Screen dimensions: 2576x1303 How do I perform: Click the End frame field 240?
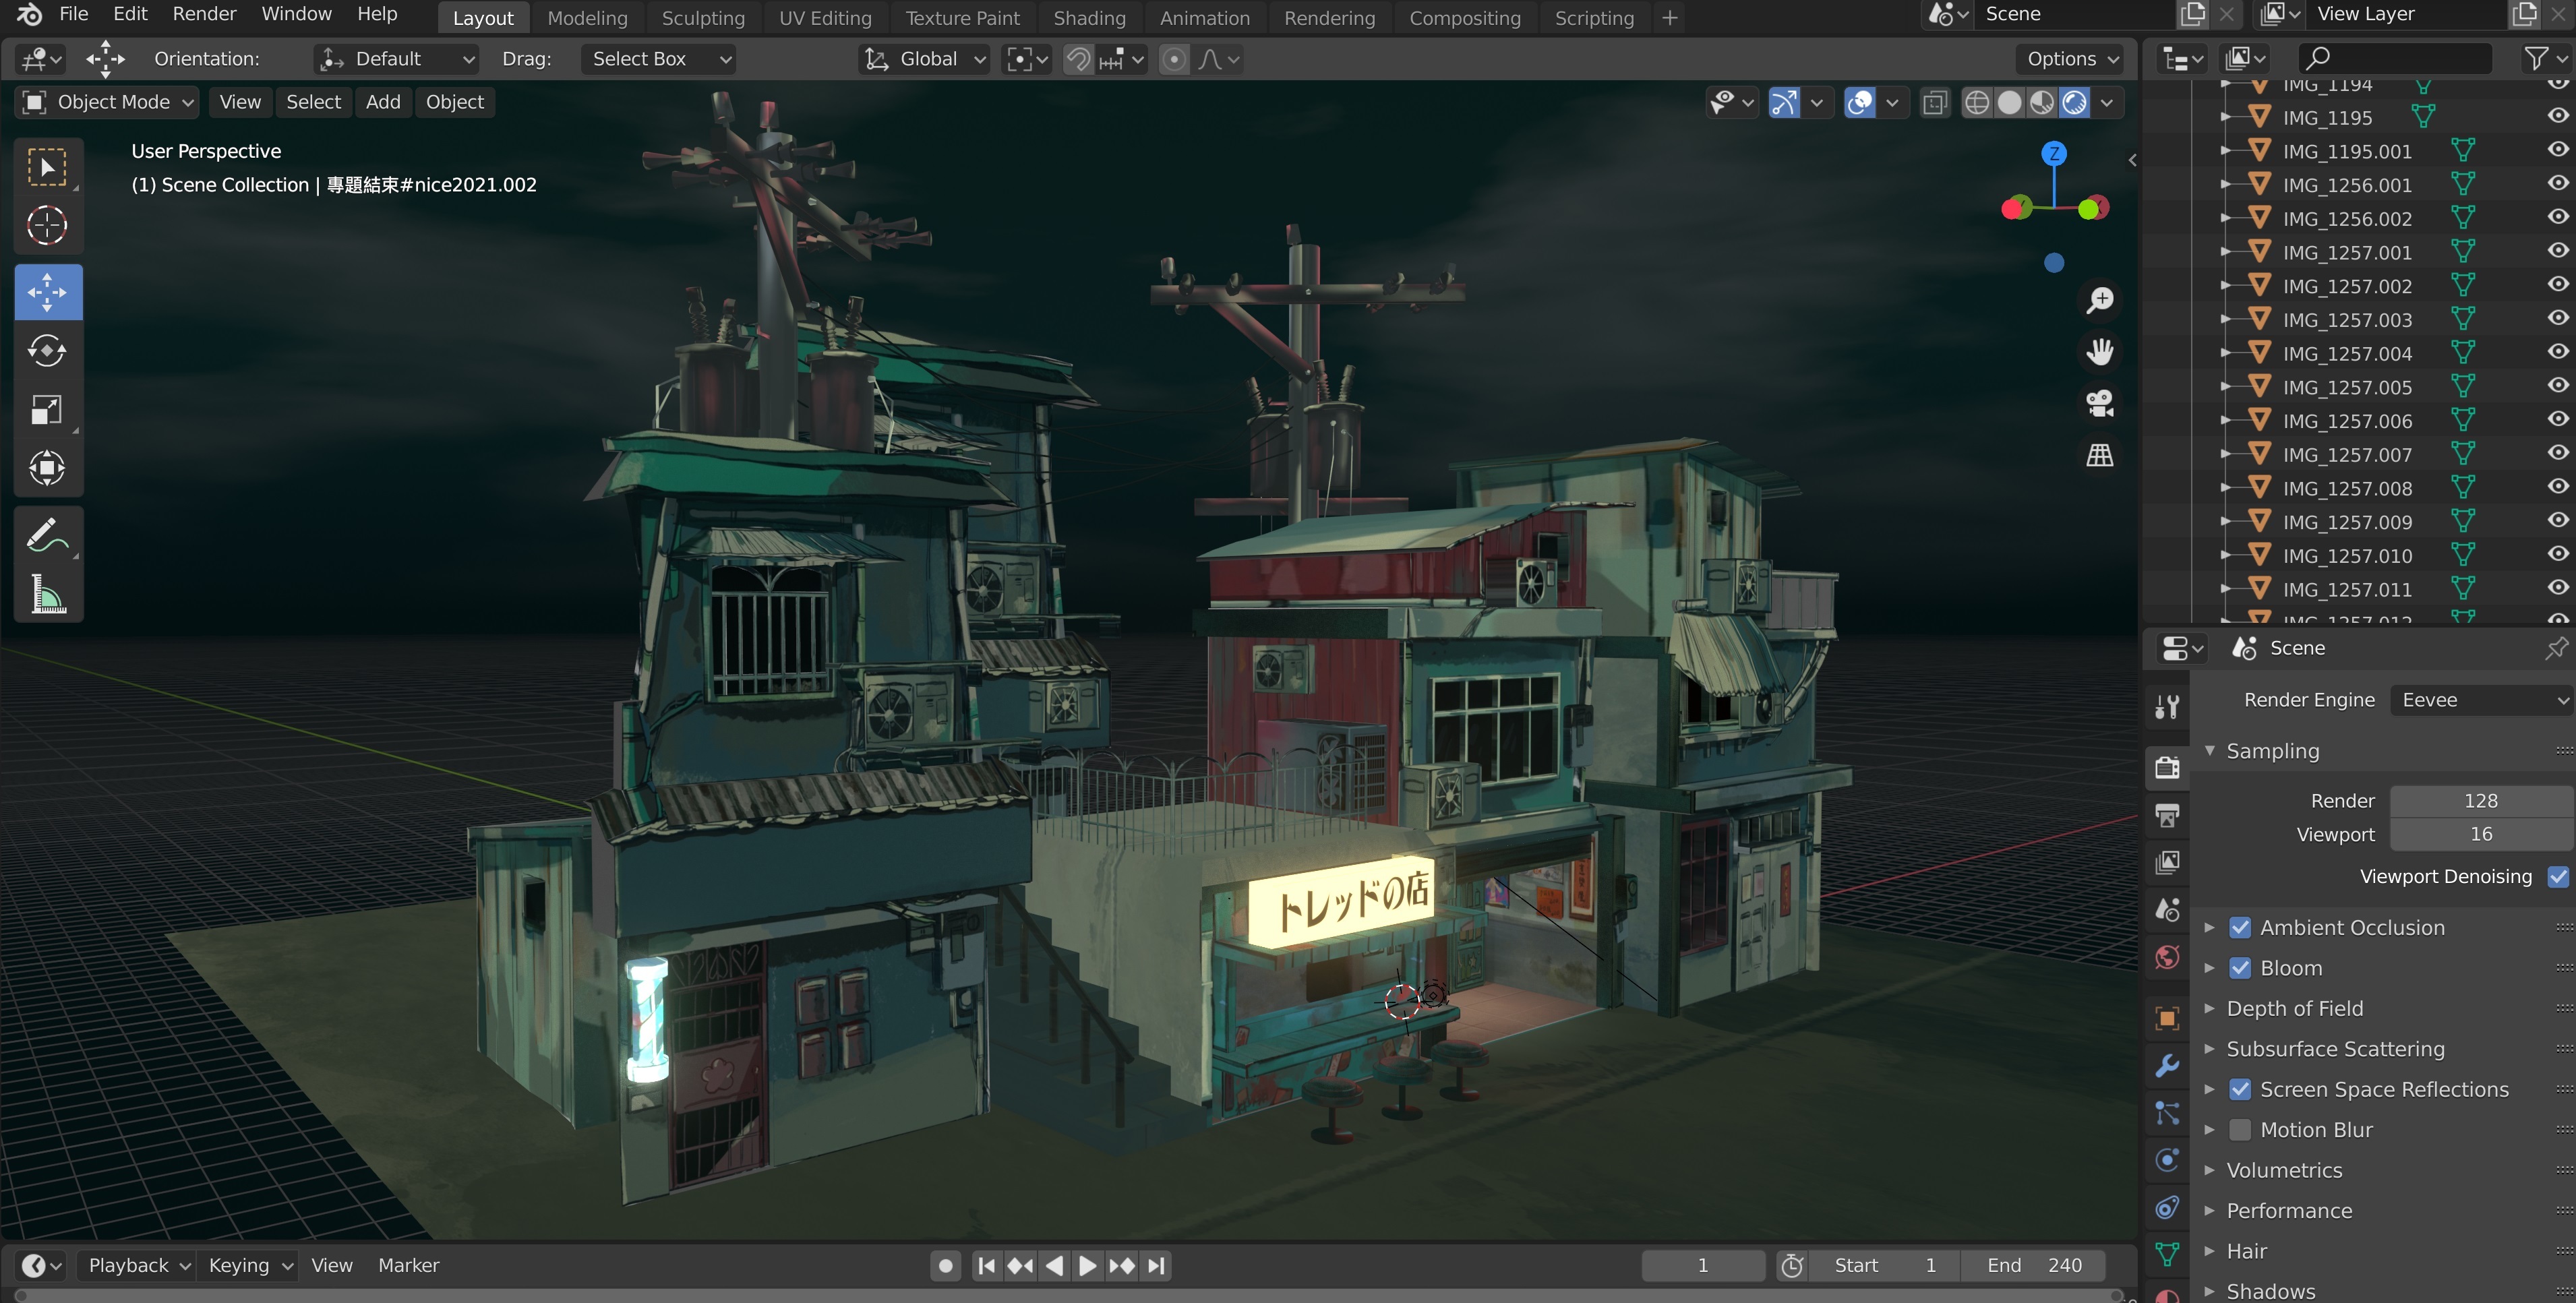[2033, 1265]
